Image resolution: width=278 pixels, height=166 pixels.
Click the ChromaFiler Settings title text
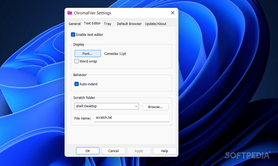click(x=92, y=13)
